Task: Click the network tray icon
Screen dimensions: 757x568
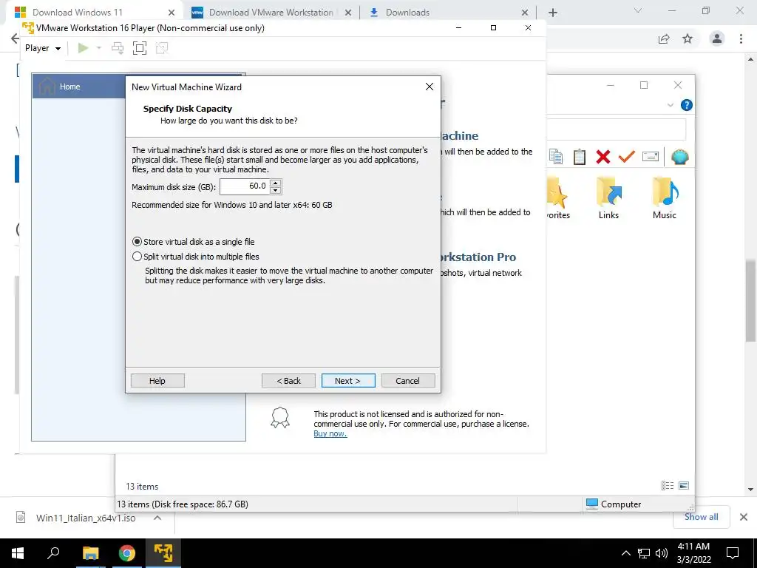Action: tap(644, 553)
